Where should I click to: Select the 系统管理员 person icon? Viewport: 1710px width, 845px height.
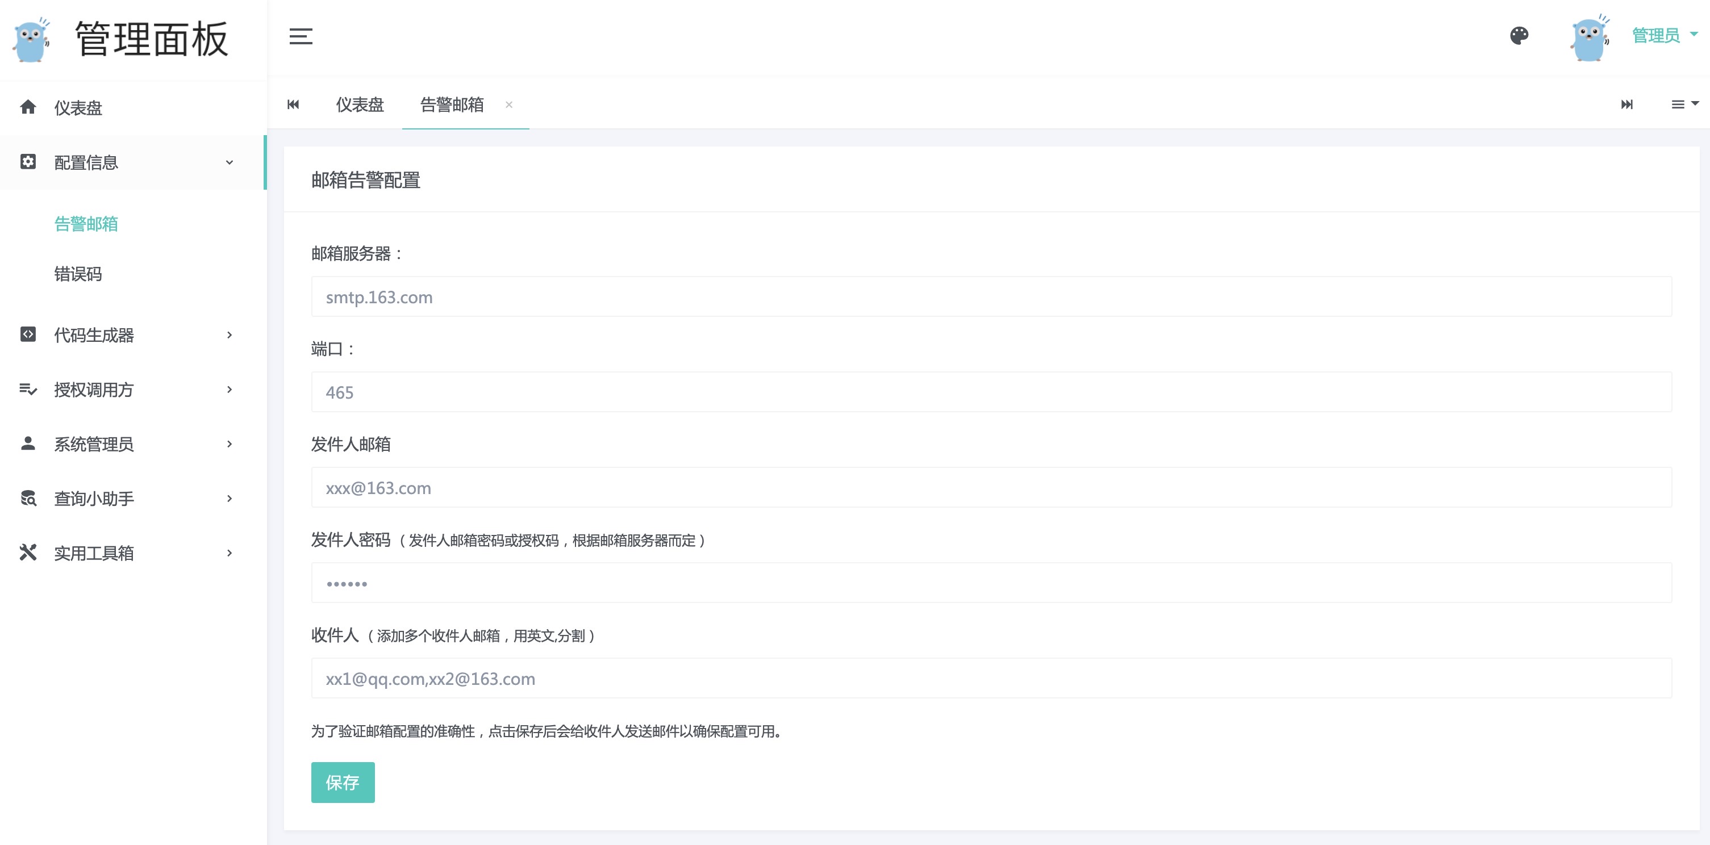click(28, 444)
